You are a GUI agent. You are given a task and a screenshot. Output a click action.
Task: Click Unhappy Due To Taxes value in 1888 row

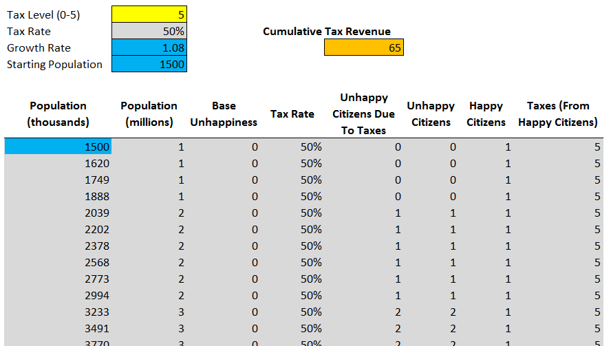coord(398,196)
